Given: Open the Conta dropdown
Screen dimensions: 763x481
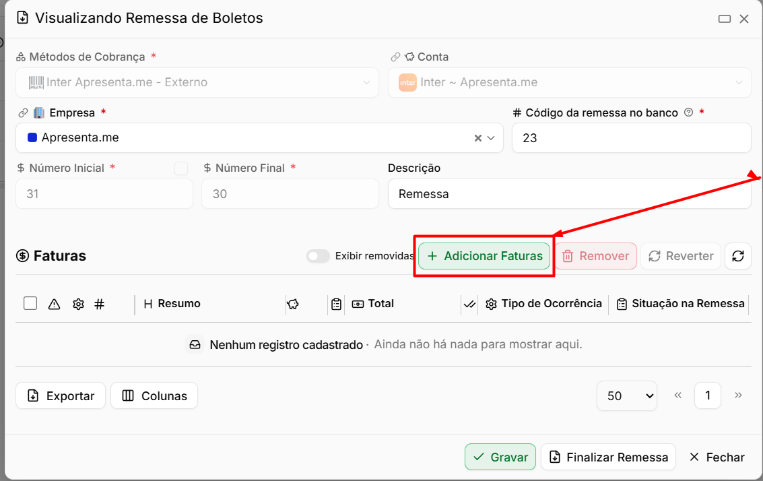Looking at the screenshot, I should coord(569,82).
